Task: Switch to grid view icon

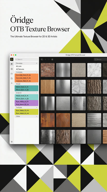Action: coord(52,59)
